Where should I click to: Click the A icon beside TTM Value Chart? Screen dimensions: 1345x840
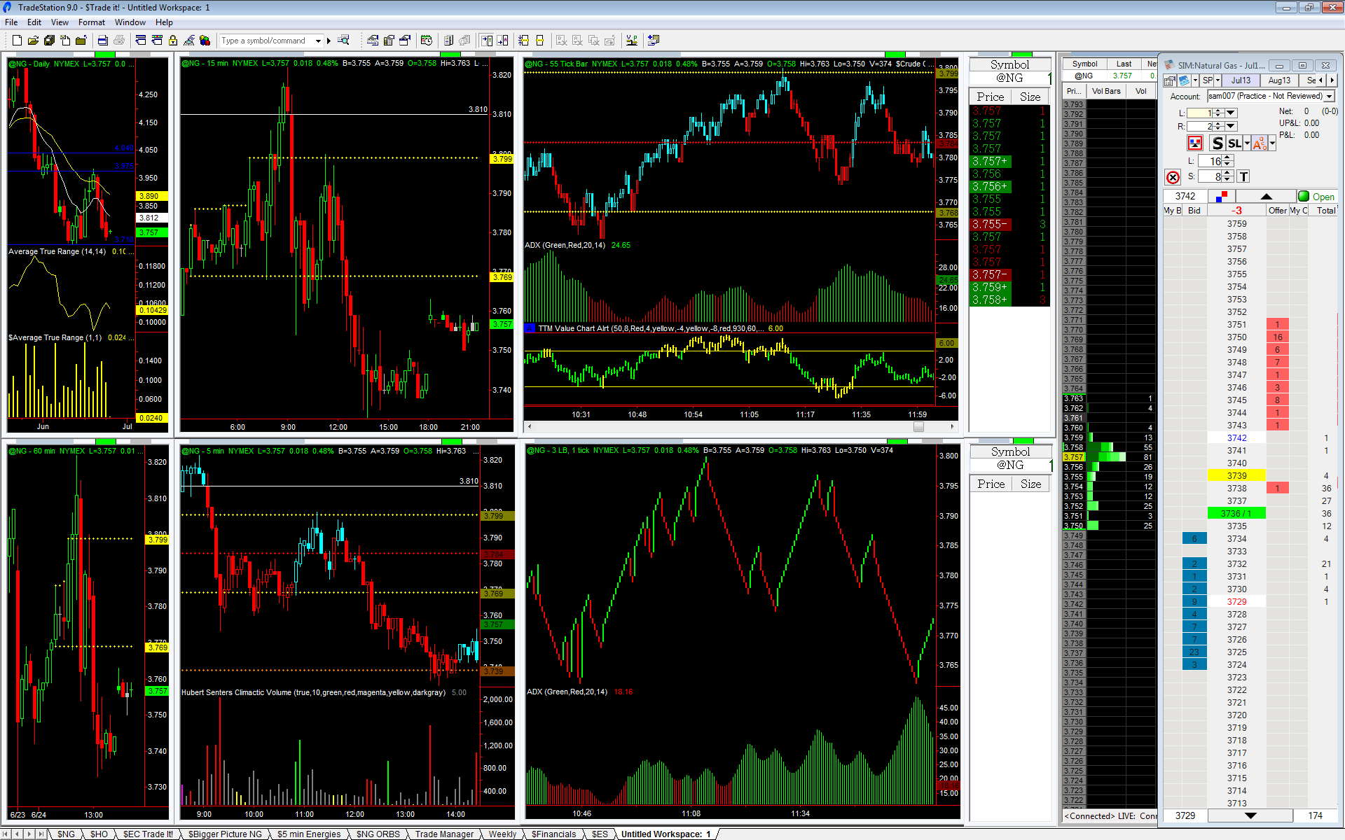coord(530,328)
